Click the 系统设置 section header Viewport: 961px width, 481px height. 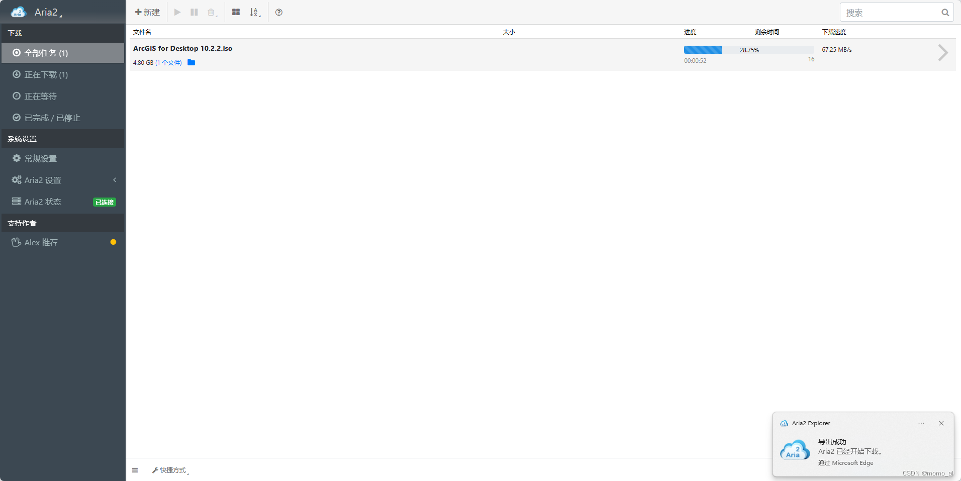click(63, 139)
